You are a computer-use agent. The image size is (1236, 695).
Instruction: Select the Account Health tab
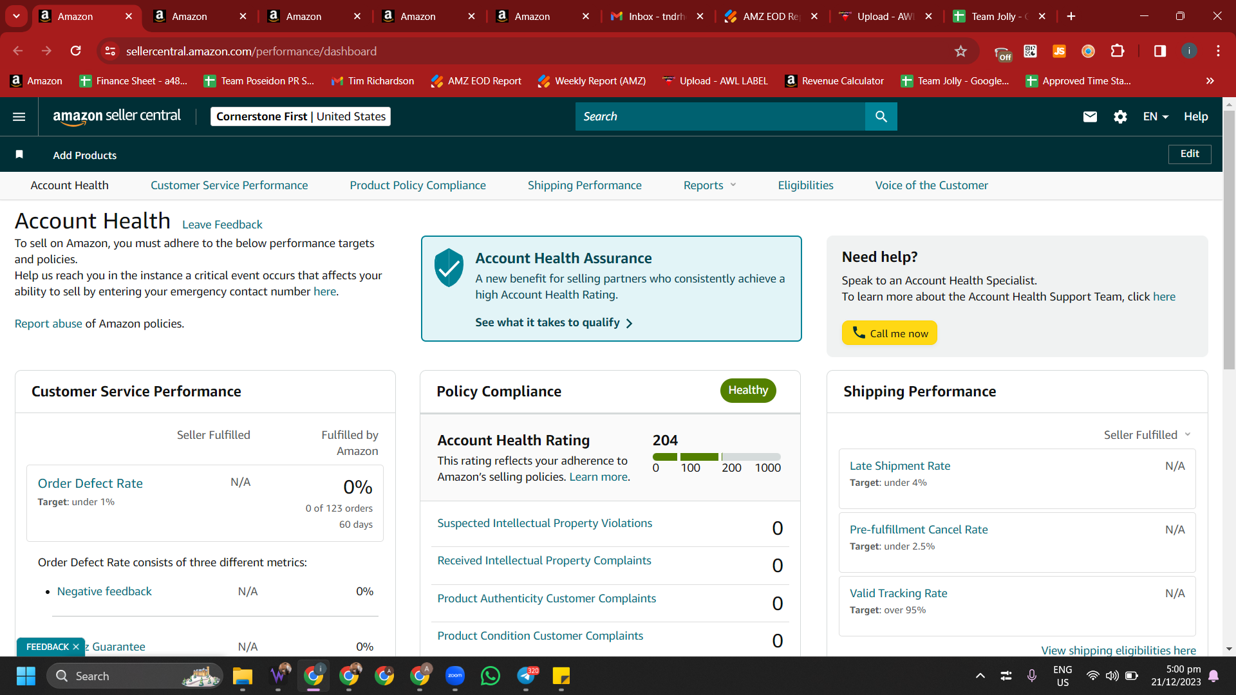[x=70, y=185]
